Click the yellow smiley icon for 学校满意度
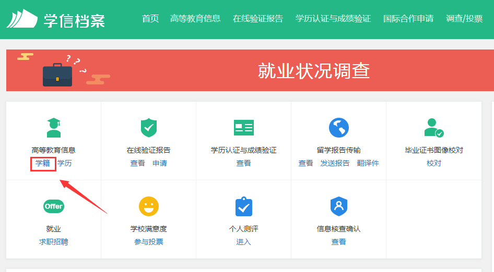 (x=149, y=206)
